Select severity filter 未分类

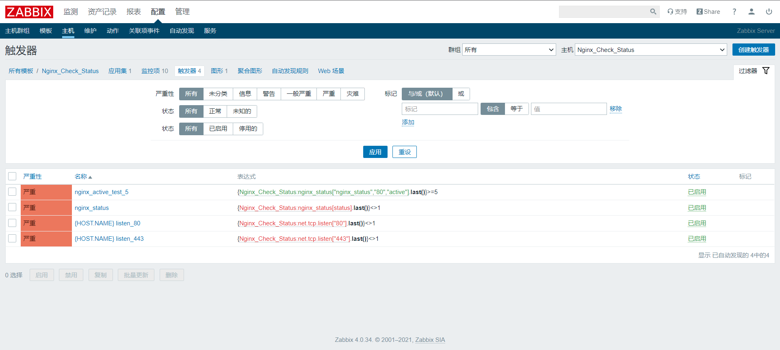(218, 94)
